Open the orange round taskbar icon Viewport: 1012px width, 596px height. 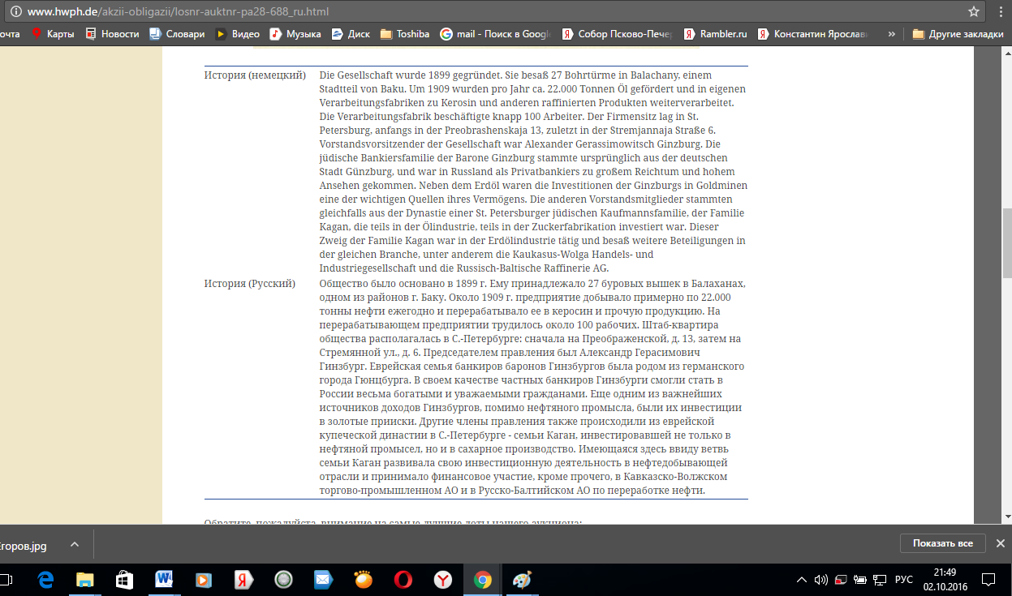(x=364, y=580)
